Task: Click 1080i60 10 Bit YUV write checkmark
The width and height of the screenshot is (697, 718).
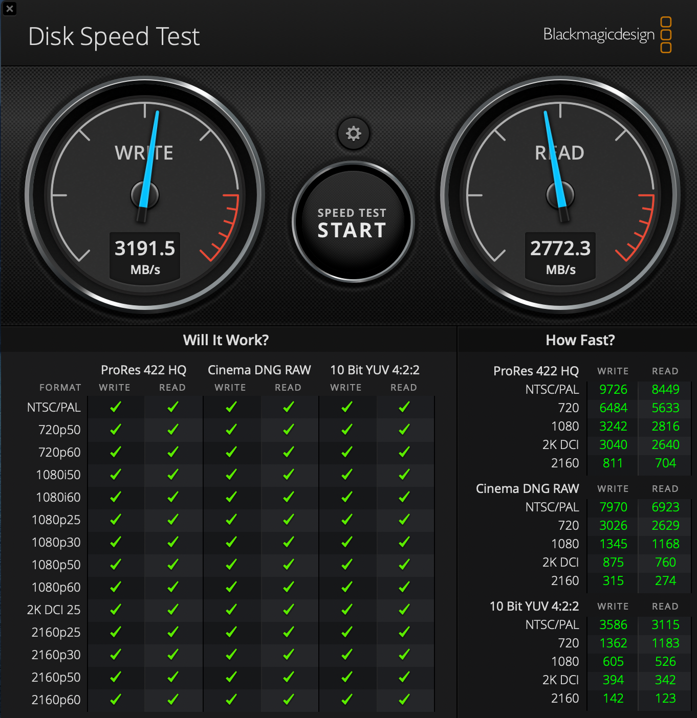Action: click(347, 497)
